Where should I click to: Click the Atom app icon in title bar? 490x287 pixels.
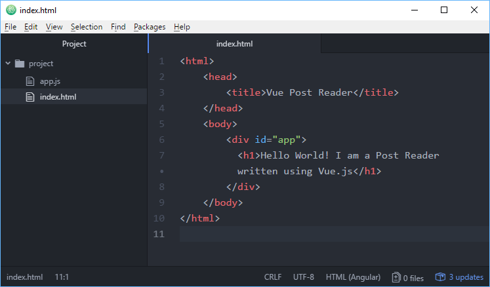point(10,10)
